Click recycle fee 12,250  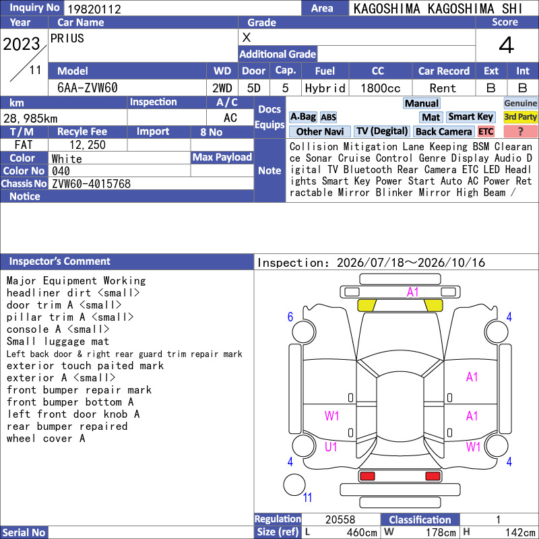tap(88, 145)
